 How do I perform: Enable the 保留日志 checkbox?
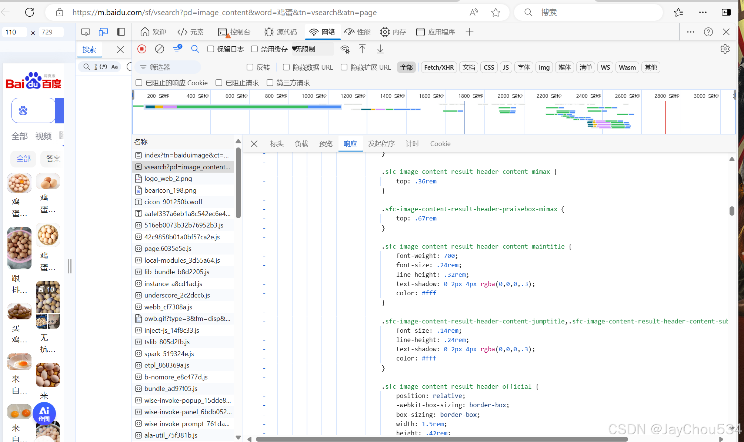coord(211,49)
